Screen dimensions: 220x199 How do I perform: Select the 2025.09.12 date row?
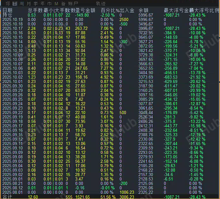pyautogui.click(x=13, y=139)
